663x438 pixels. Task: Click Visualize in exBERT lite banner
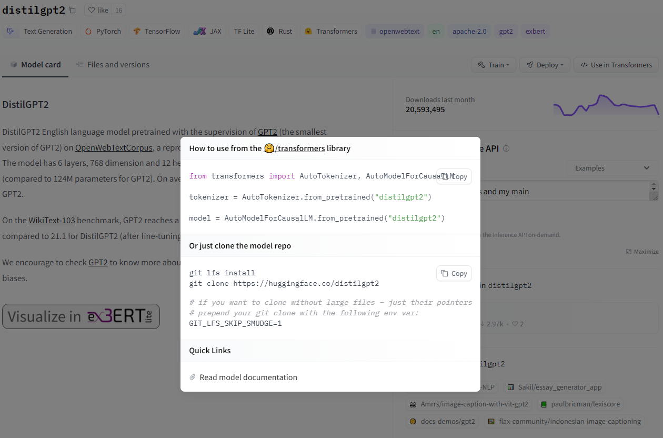tap(81, 316)
